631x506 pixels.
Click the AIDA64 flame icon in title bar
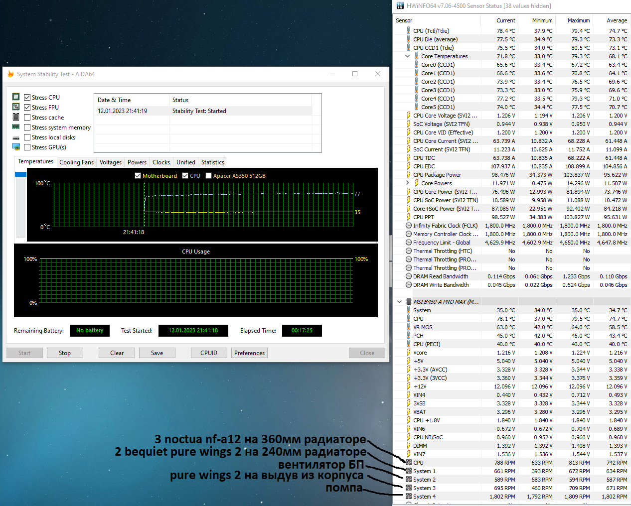coord(10,74)
